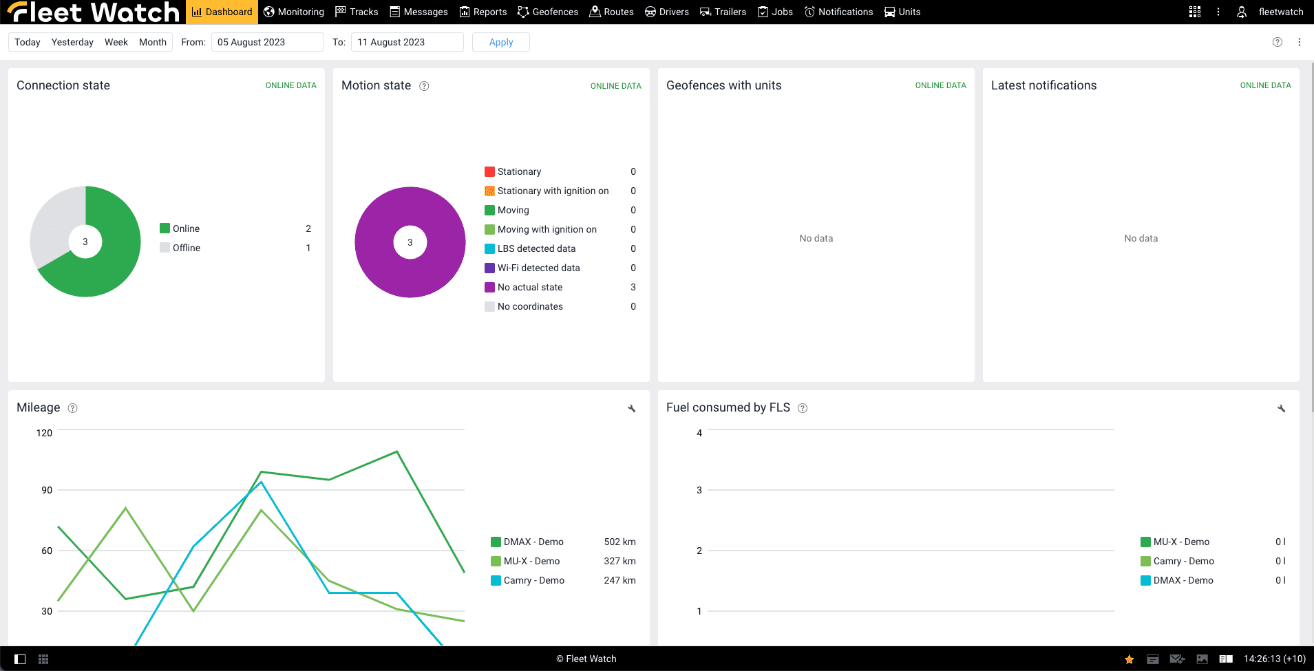Click the purple No actual state swatch

pos(489,288)
